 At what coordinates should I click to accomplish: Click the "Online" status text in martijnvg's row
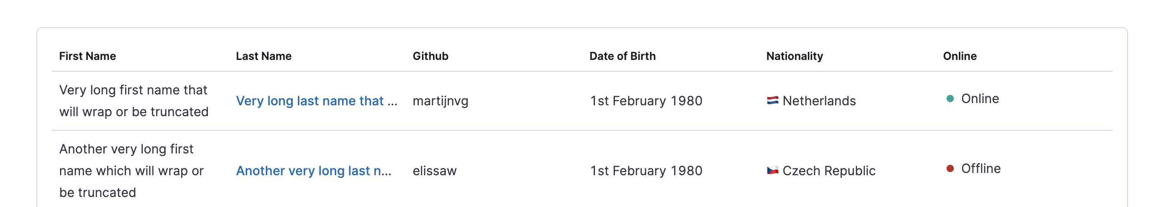(x=980, y=99)
